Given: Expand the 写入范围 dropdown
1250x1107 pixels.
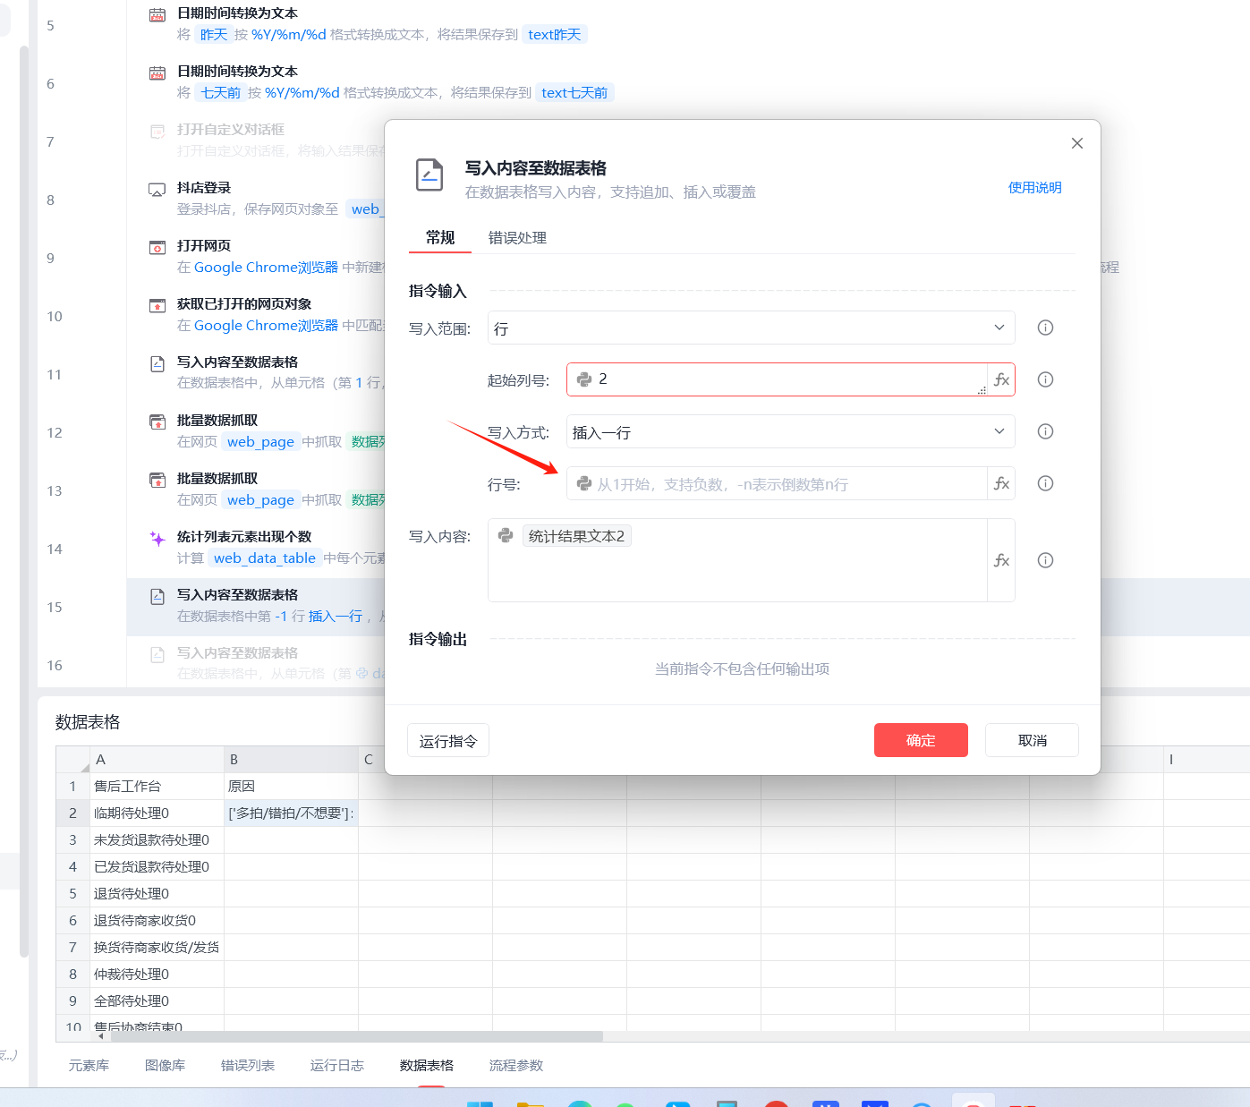Looking at the screenshot, I should pyautogui.click(x=751, y=328).
